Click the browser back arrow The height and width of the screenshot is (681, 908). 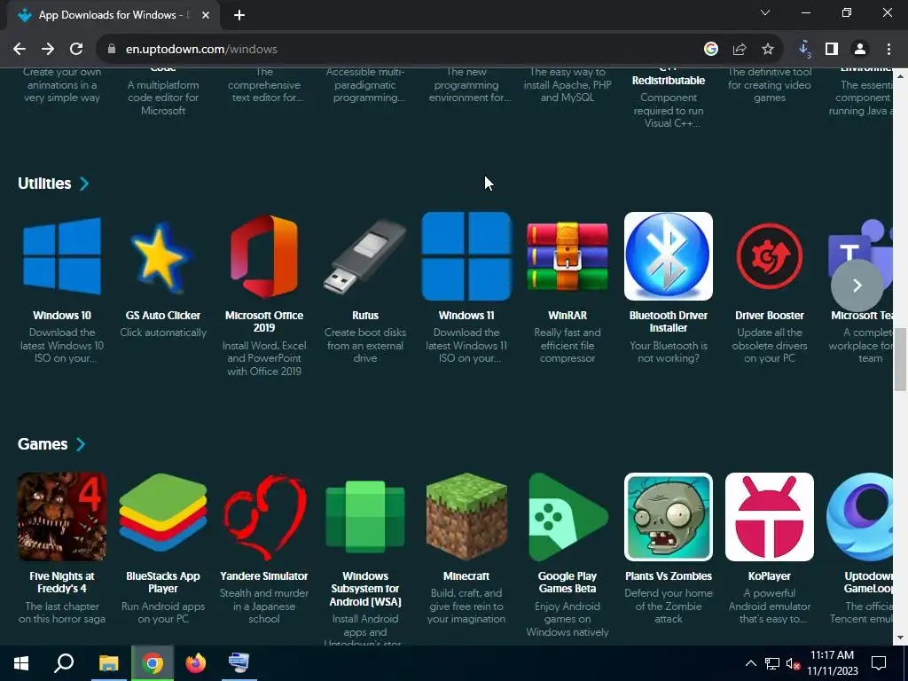tap(20, 50)
